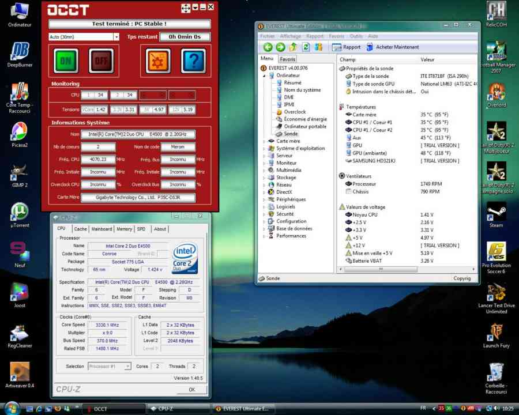519x415 pixels.
Task: Click OK button in CPU-Z
Action: click(191, 390)
